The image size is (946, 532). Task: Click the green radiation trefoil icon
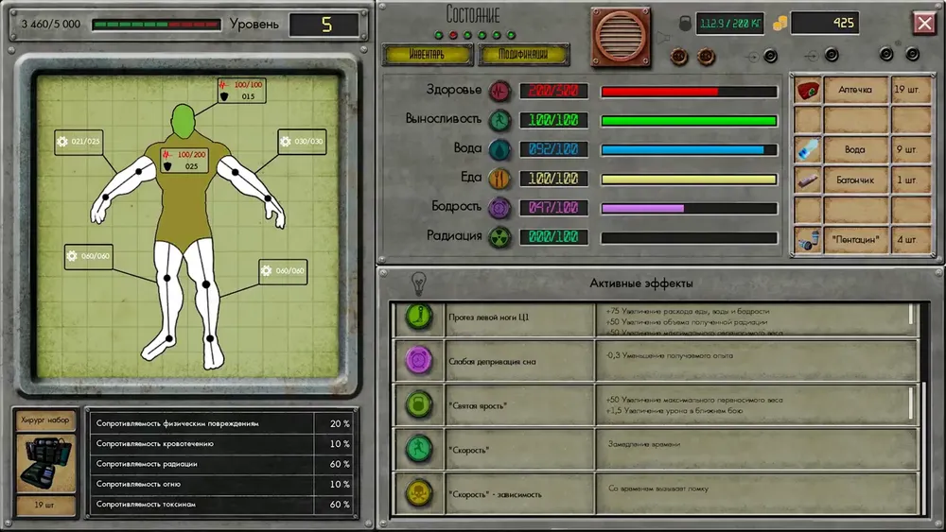(x=499, y=237)
